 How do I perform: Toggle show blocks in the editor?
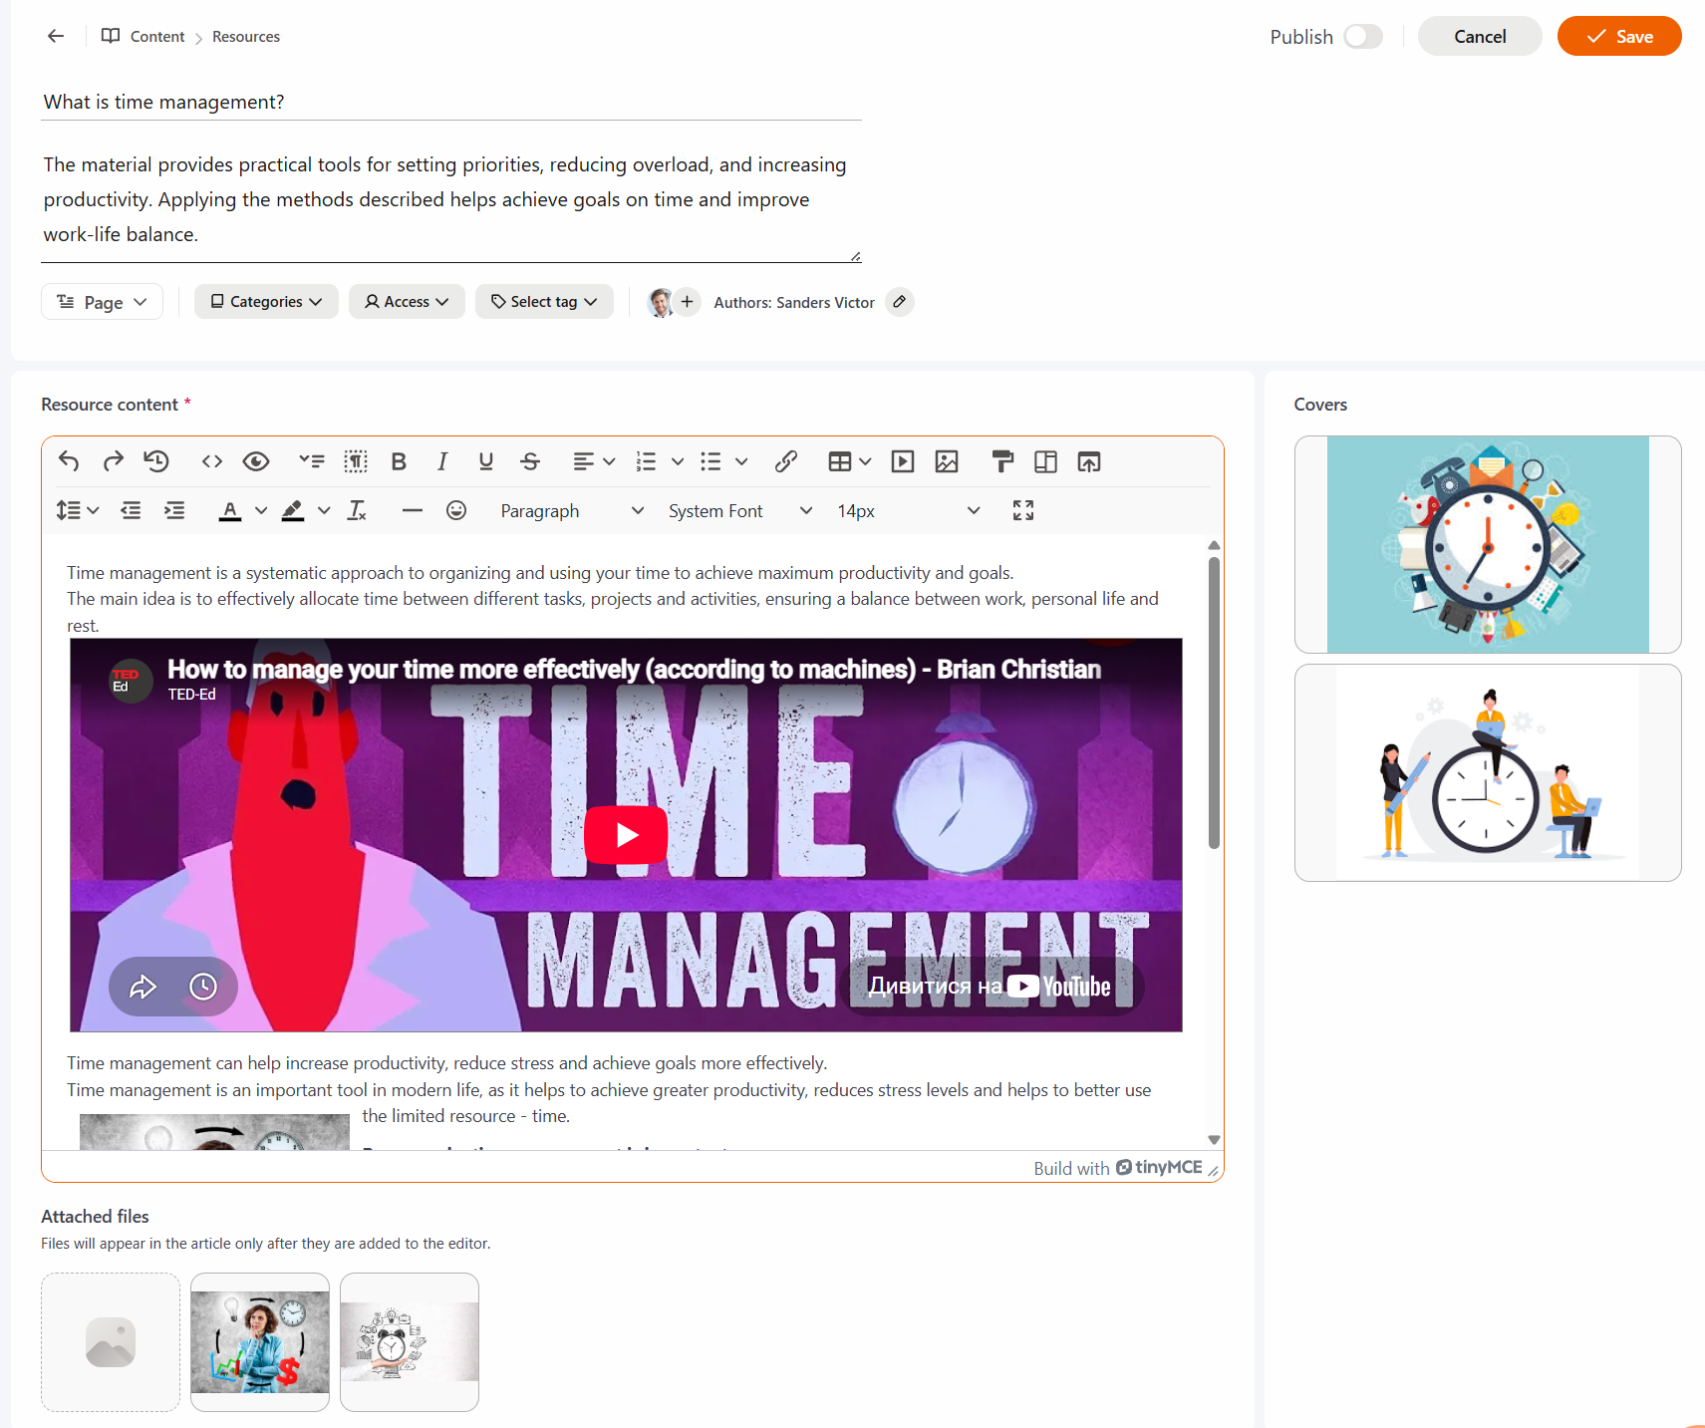click(x=356, y=461)
